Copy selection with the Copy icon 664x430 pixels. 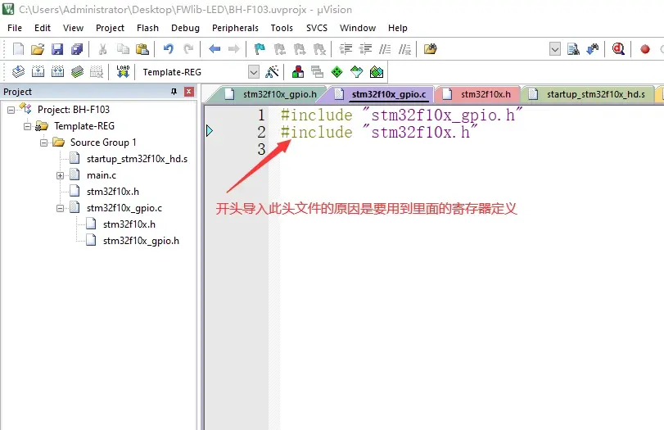123,49
